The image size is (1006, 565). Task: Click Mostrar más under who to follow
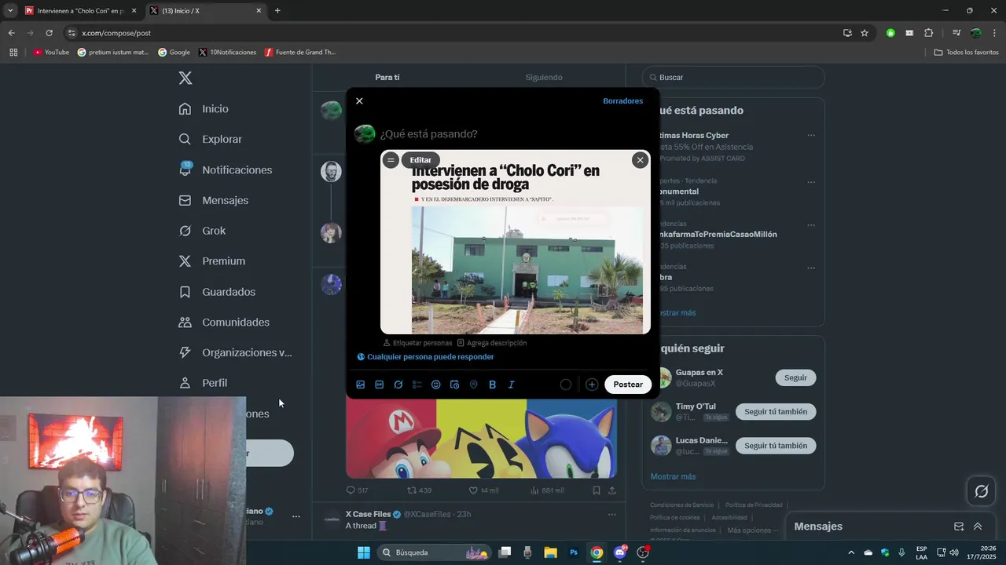coord(673,476)
